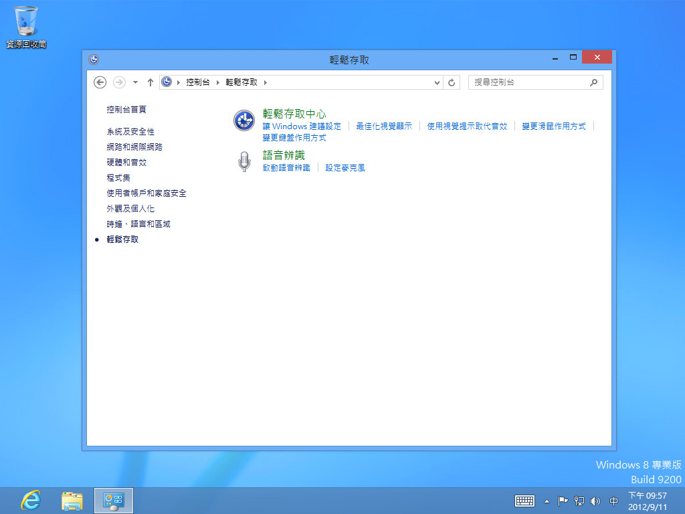Image resolution: width=685 pixels, height=514 pixels.
Task: Click the Control Panel taskbar button
Action: pos(114,501)
